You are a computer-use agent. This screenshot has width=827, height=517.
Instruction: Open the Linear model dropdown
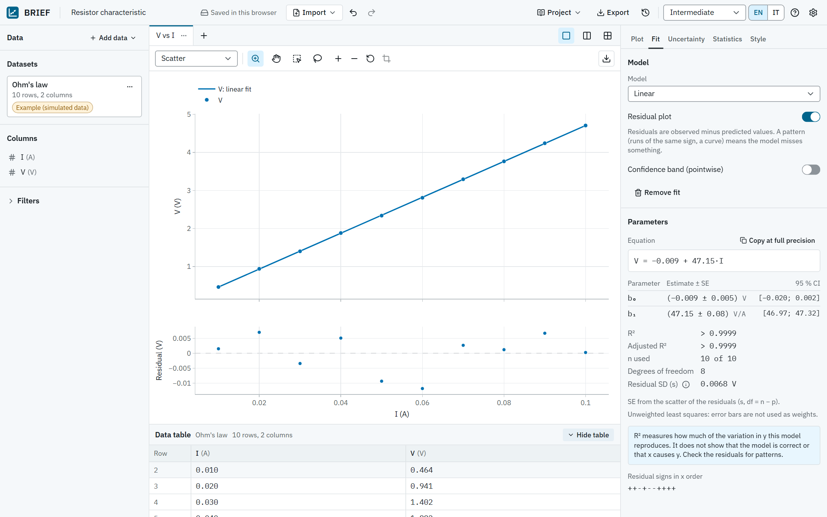(x=724, y=94)
